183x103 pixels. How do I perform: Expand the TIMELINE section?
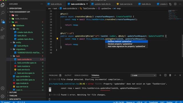(x=13, y=96)
